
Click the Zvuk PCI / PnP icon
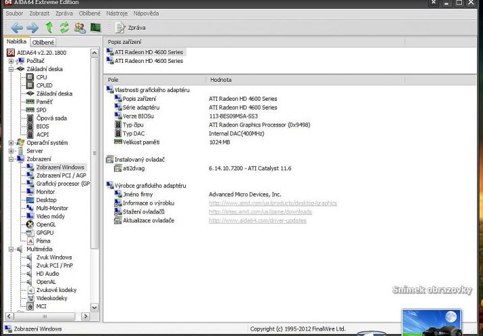(29, 266)
